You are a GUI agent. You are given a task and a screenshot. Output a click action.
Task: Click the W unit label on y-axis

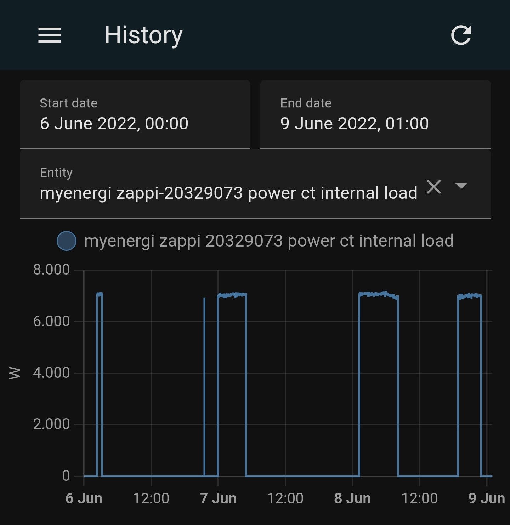(x=14, y=373)
